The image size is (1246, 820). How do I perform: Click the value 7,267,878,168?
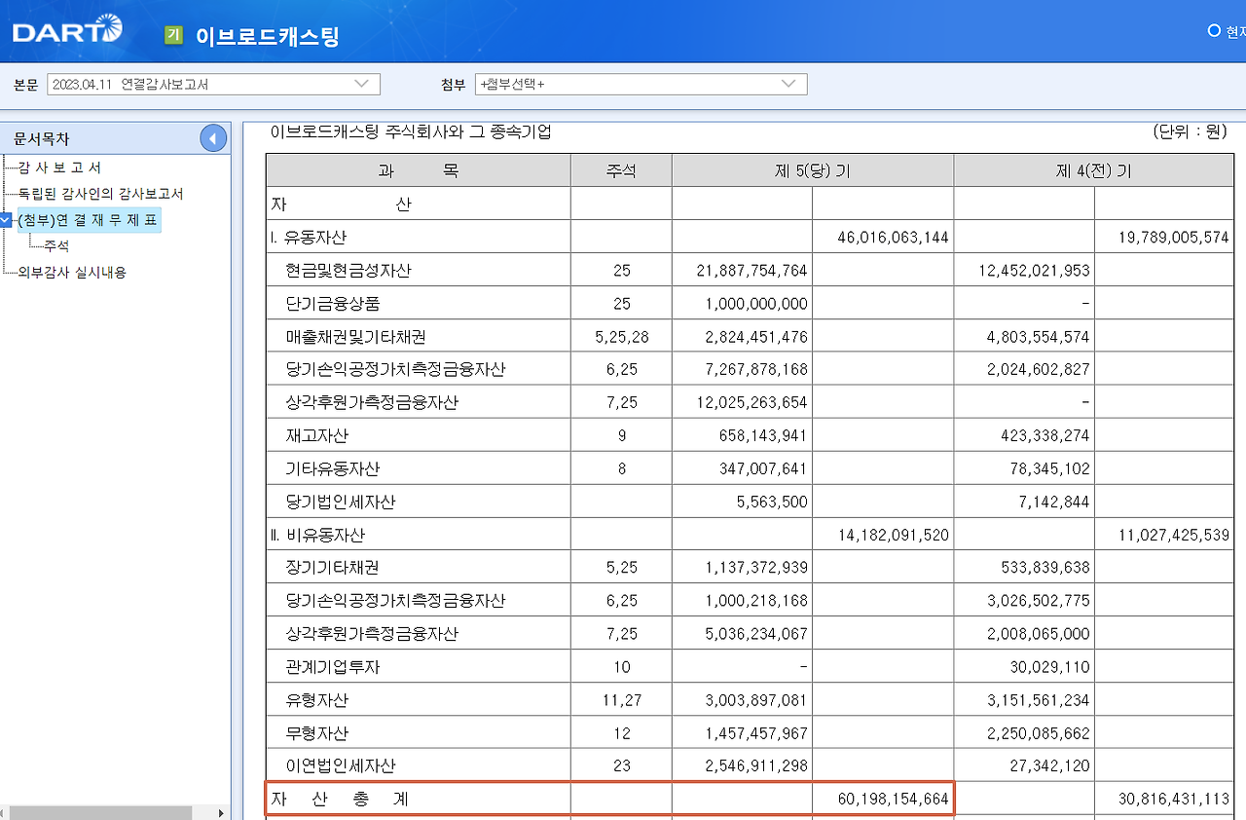tap(756, 369)
